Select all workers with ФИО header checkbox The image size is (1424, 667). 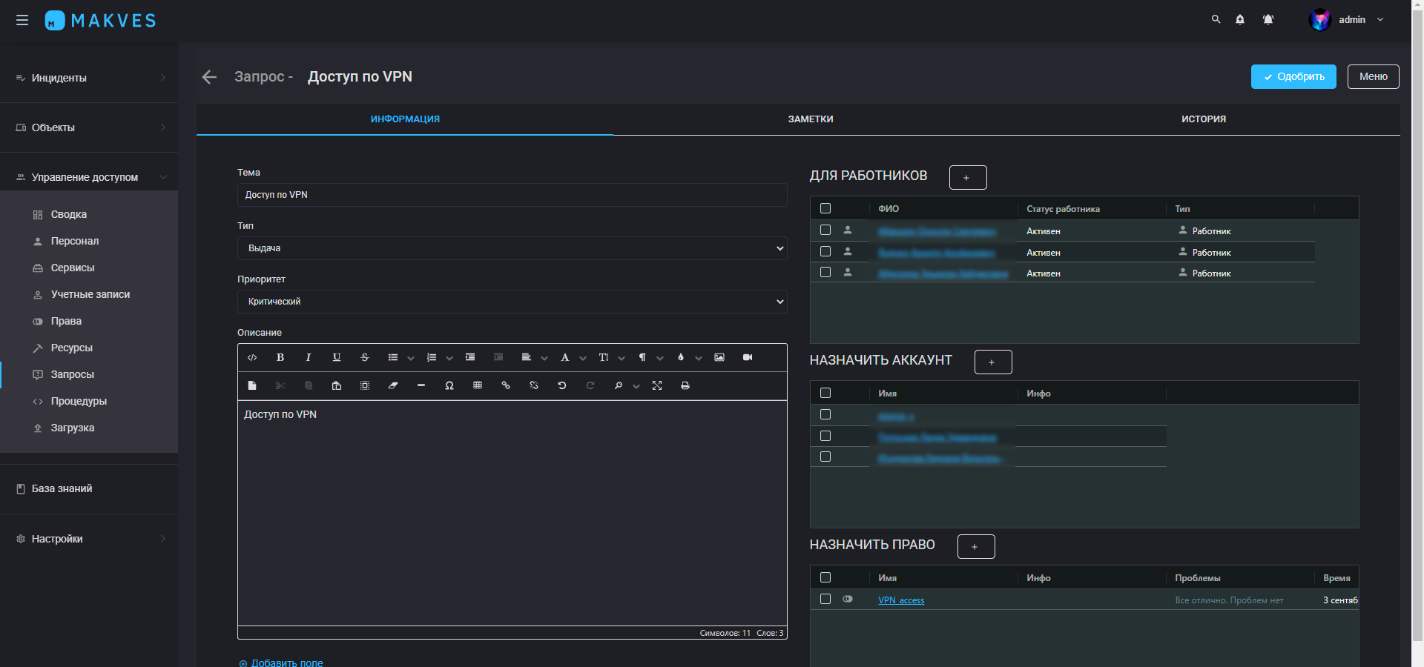825,209
